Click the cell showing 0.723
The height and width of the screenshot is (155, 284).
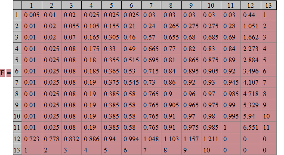pyautogui.click(x=32, y=139)
